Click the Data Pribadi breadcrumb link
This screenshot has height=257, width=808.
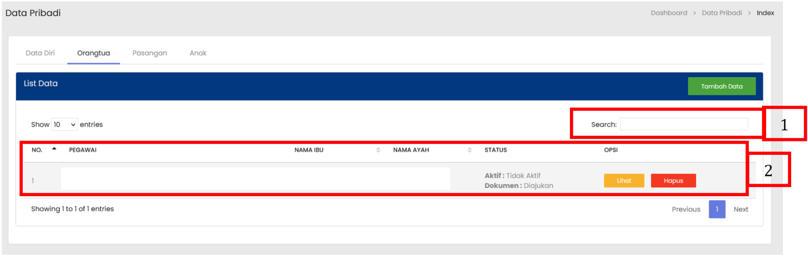(x=721, y=13)
